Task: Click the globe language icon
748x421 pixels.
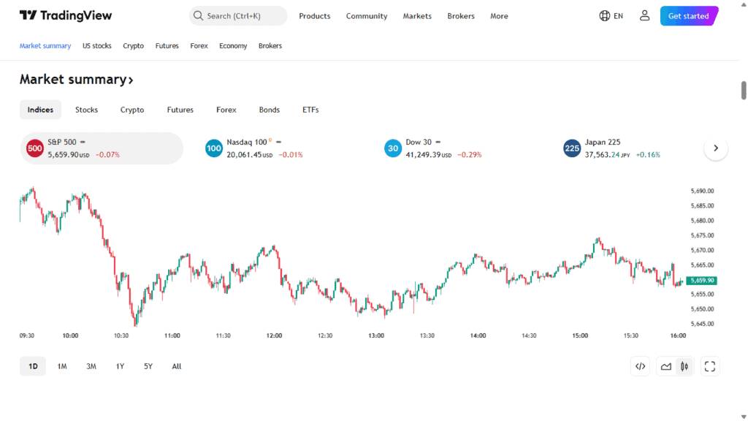Action: (x=605, y=15)
